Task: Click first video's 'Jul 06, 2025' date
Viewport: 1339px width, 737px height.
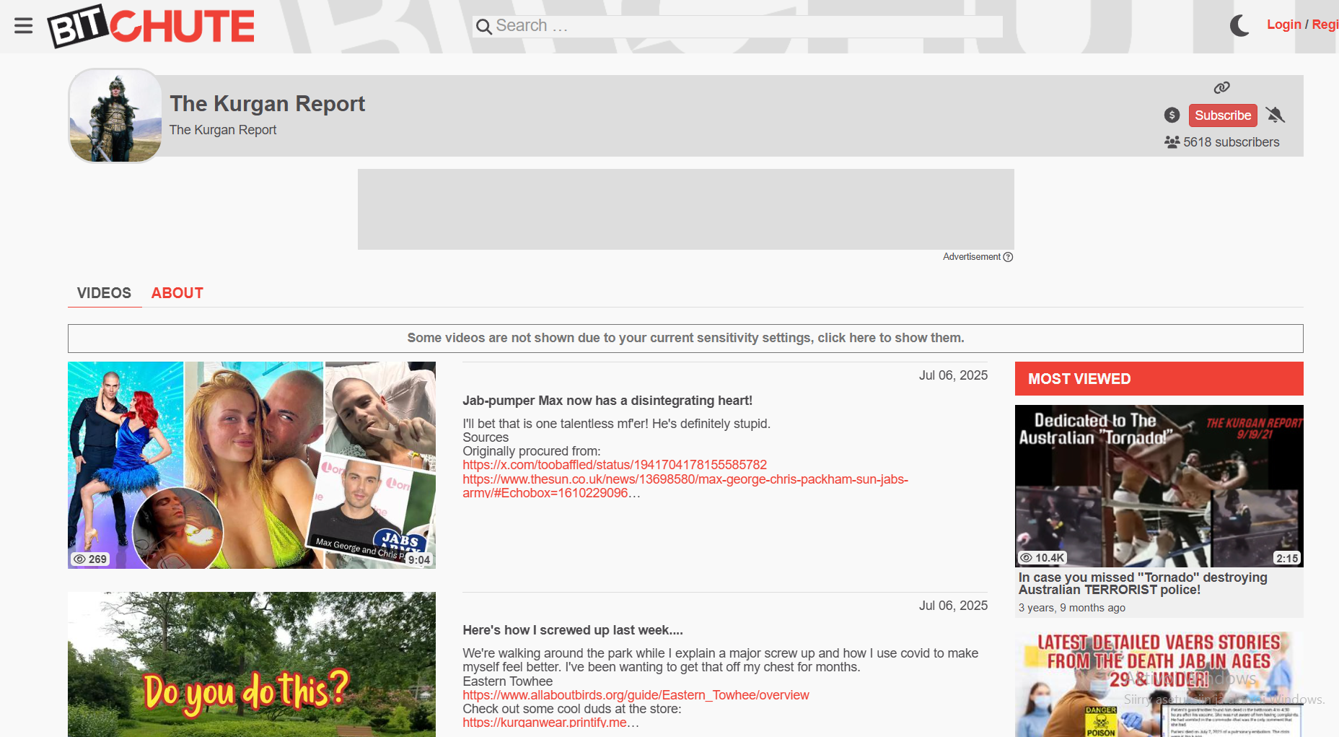Action: (x=953, y=375)
